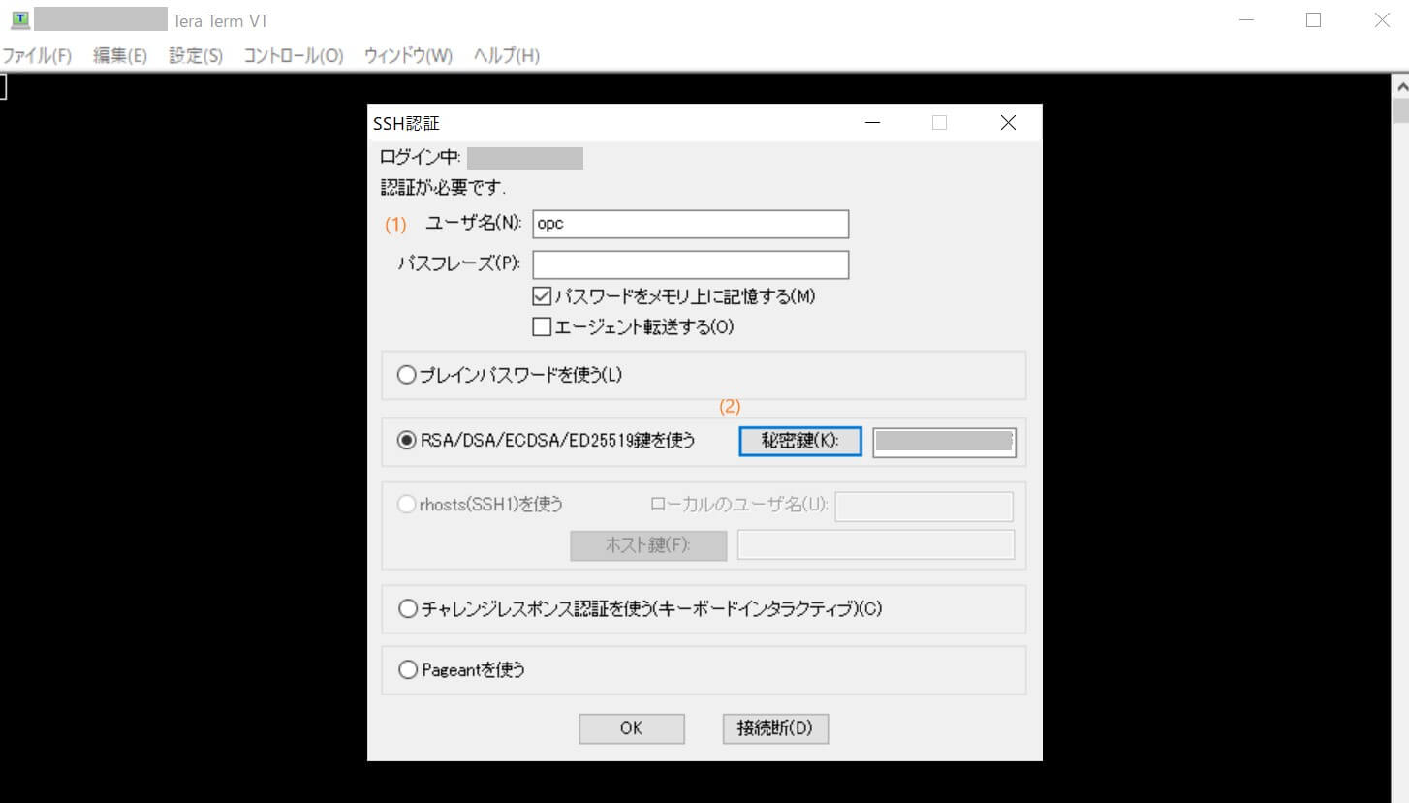Minimize the Tera Term window
This screenshot has width=1409, height=803.
tap(1247, 20)
